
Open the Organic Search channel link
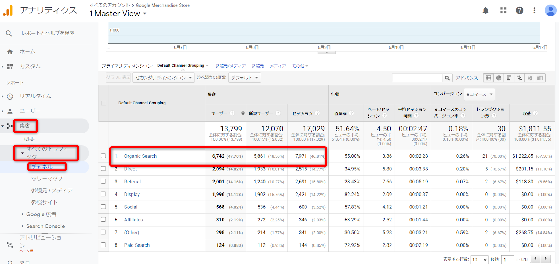point(140,156)
